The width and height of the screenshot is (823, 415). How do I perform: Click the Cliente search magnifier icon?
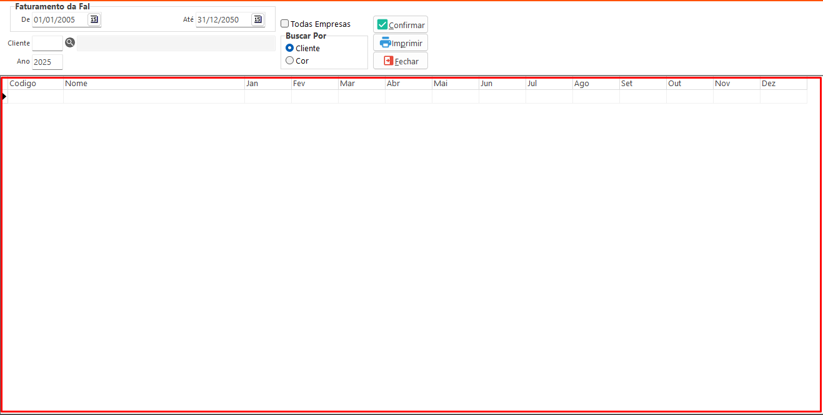pyautogui.click(x=70, y=42)
